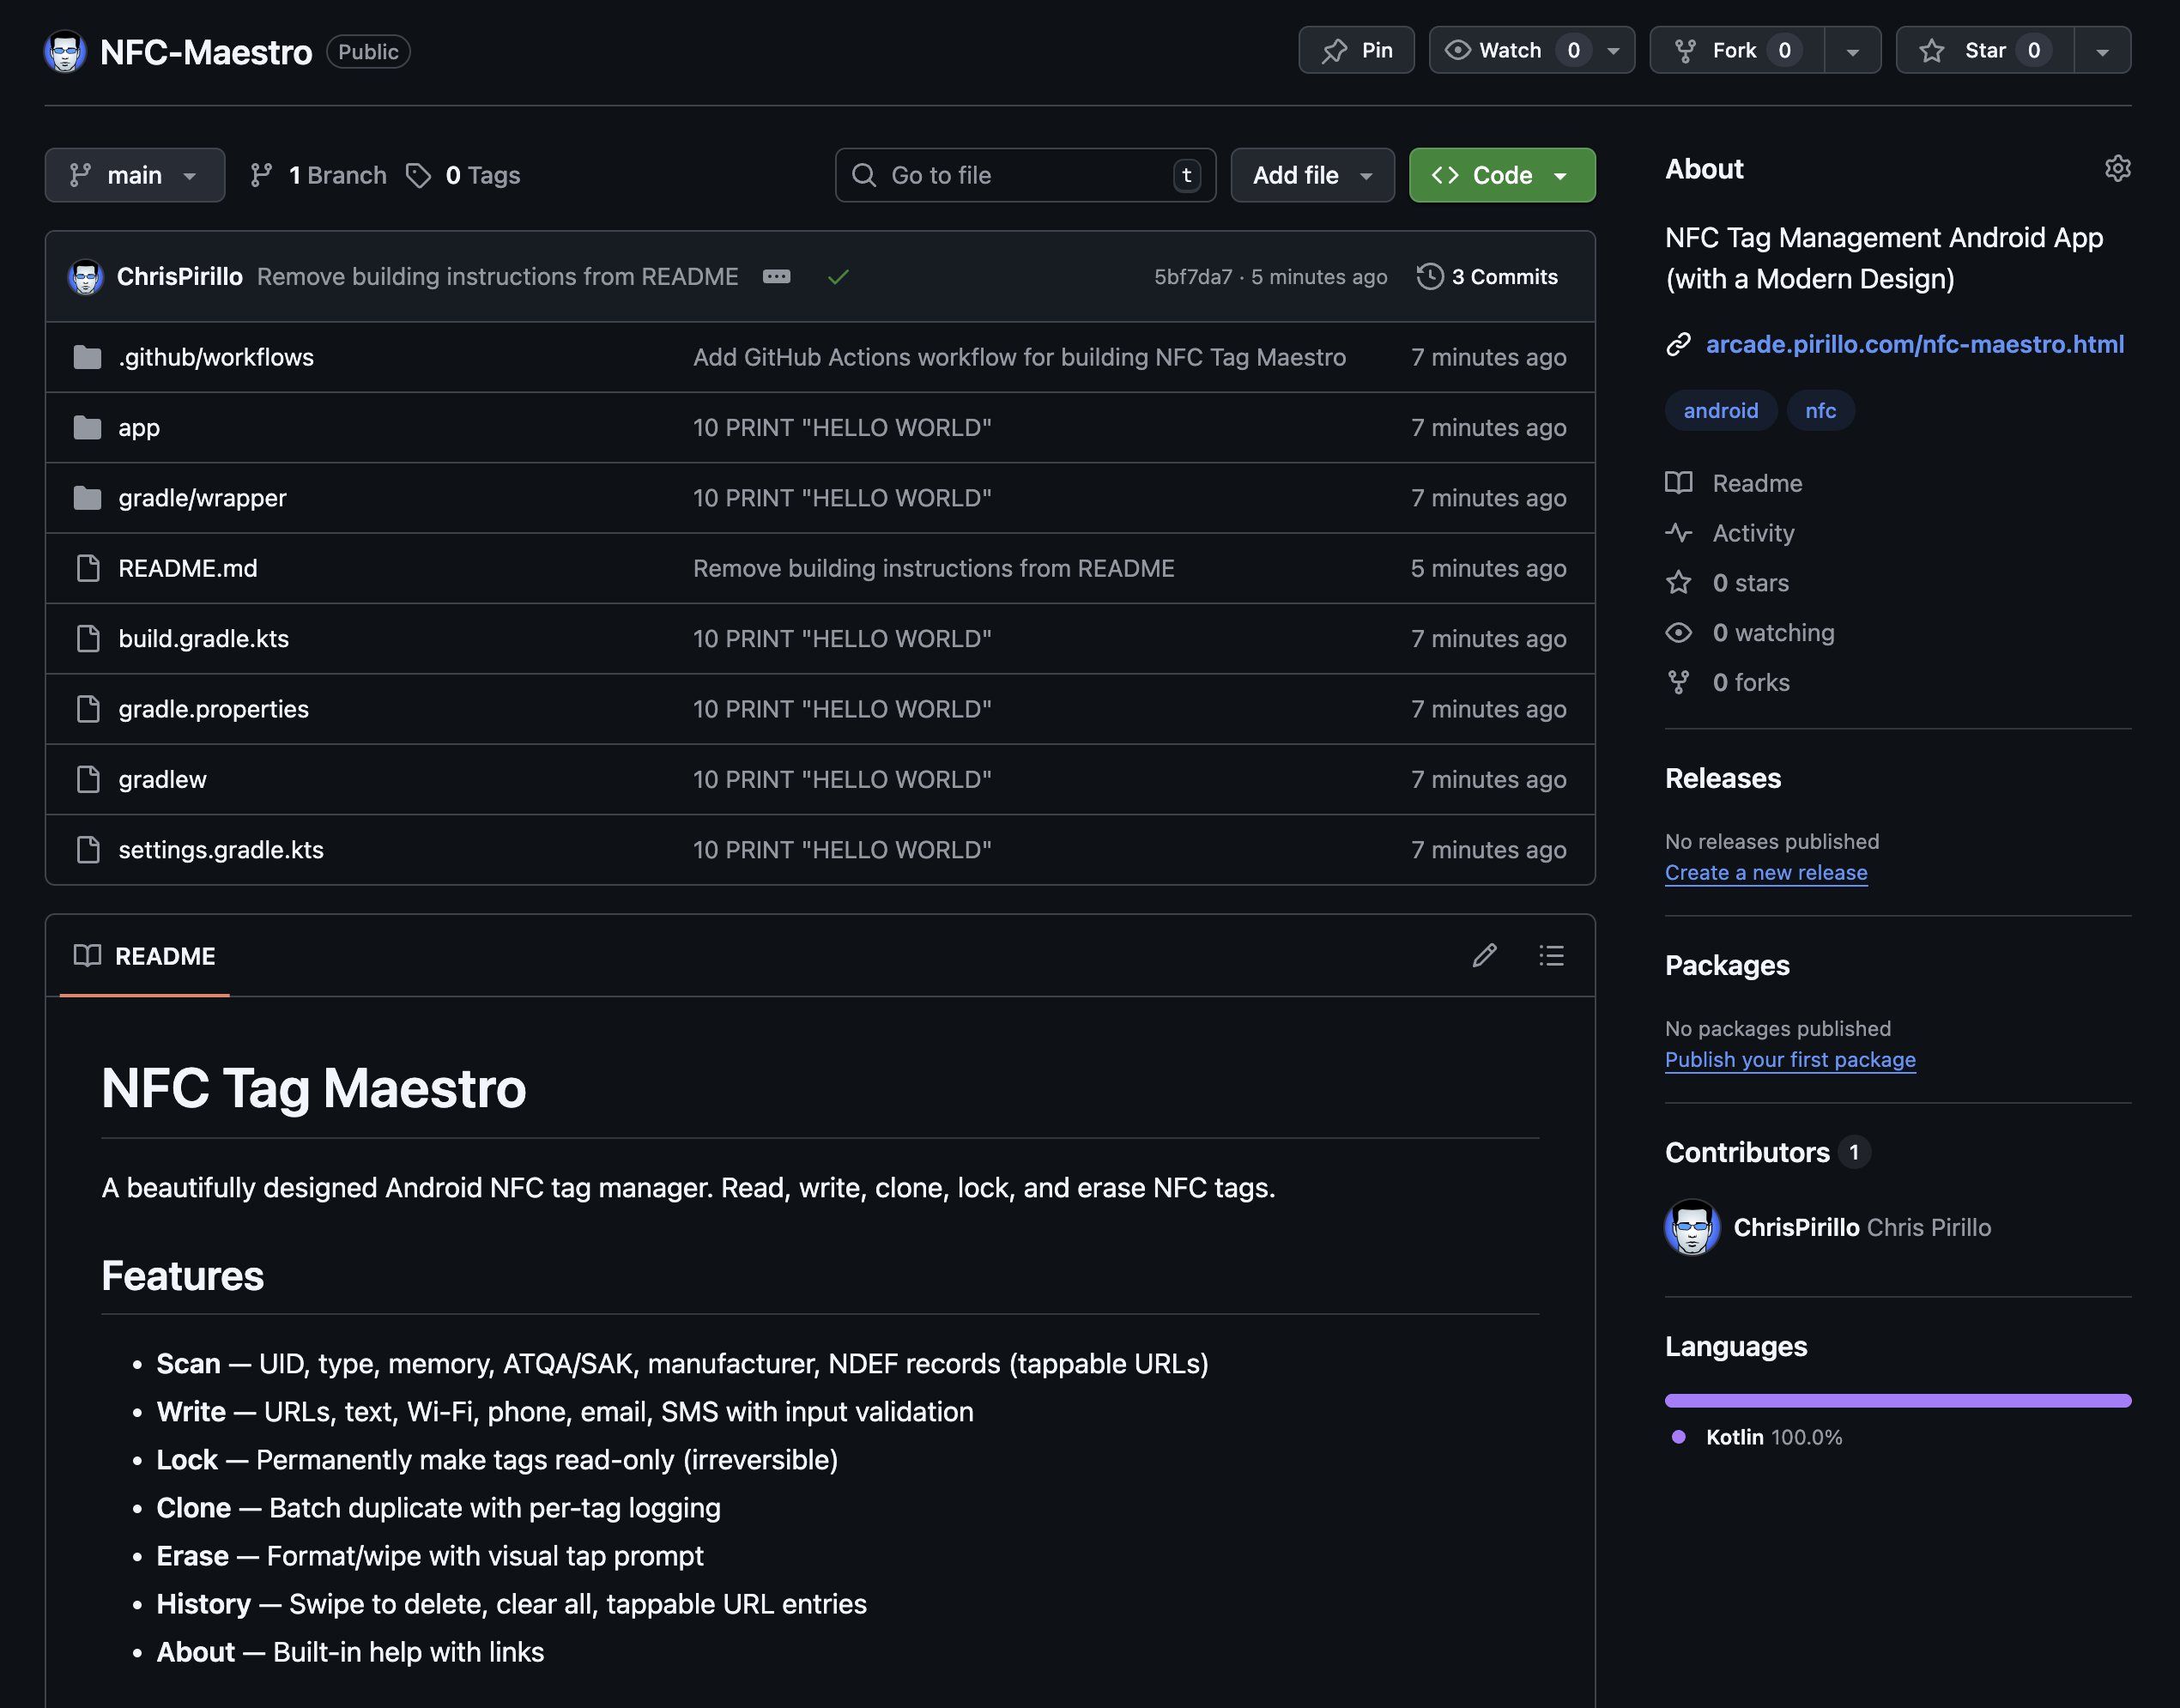Click the commit history clock icon

tap(1430, 276)
